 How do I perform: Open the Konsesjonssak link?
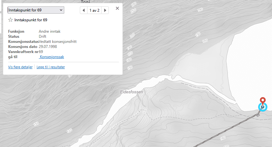(52, 57)
